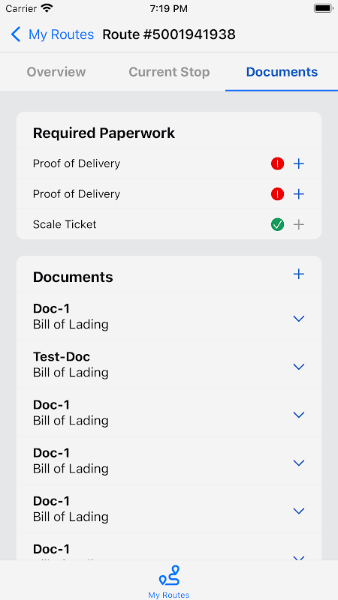Go back via My Routes link
The image size is (338, 600).
(x=61, y=34)
